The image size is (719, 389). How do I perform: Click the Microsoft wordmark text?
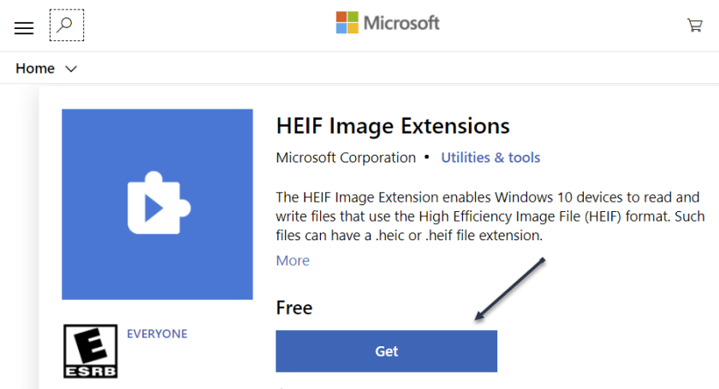[x=401, y=23]
